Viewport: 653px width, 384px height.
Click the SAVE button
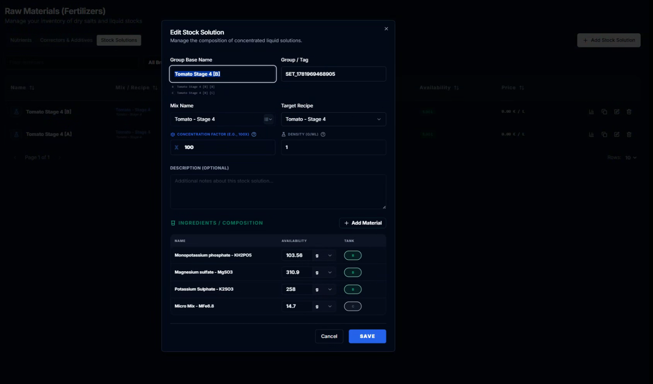(367, 336)
